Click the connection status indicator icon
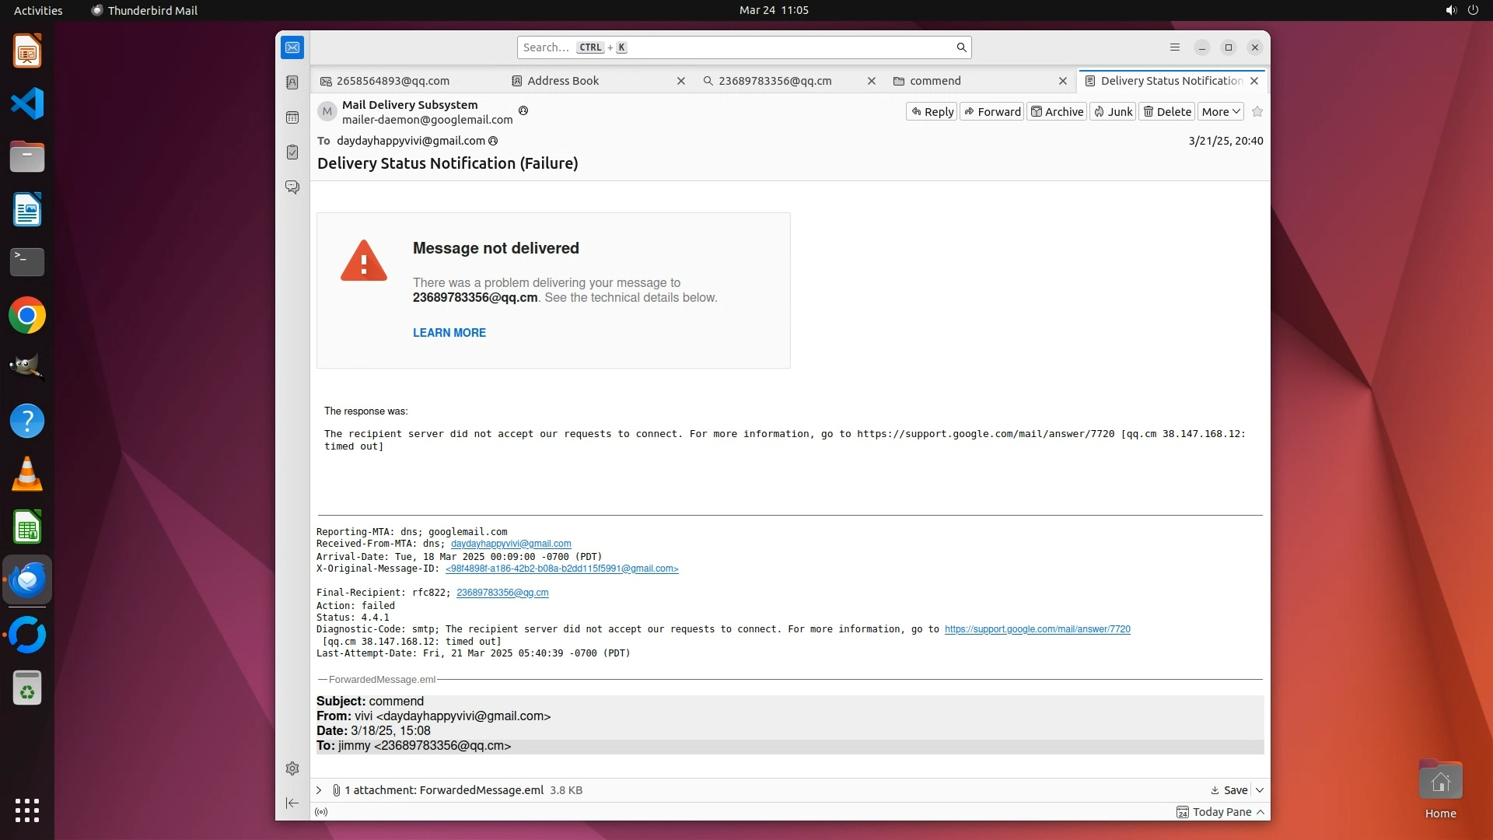1493x840 pixels. 321,812
